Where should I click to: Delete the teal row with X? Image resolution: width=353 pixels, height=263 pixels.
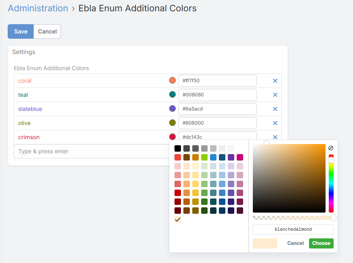tap(275, 95)
